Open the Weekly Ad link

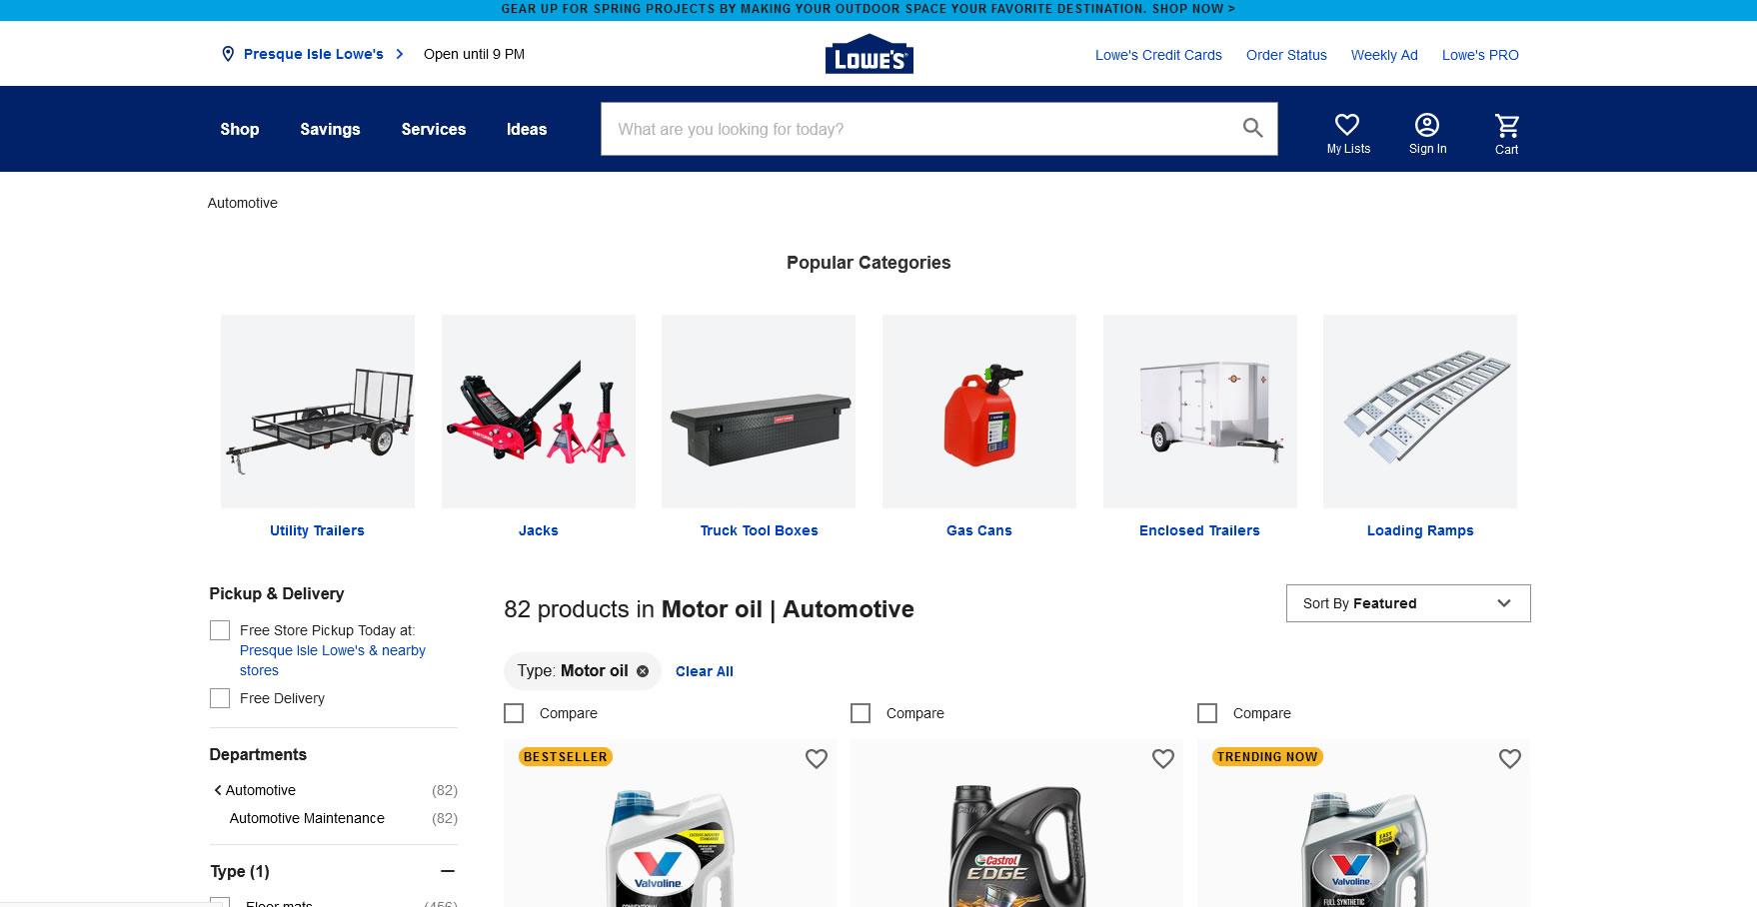coord(1384,55)
